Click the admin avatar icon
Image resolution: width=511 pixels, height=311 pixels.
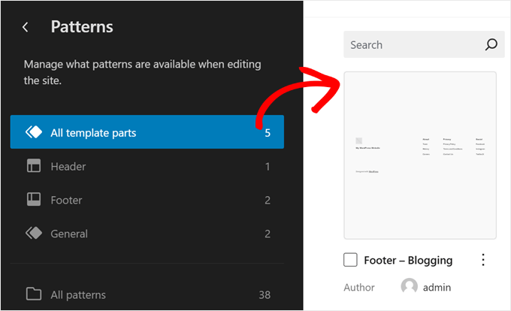[410, 287]
